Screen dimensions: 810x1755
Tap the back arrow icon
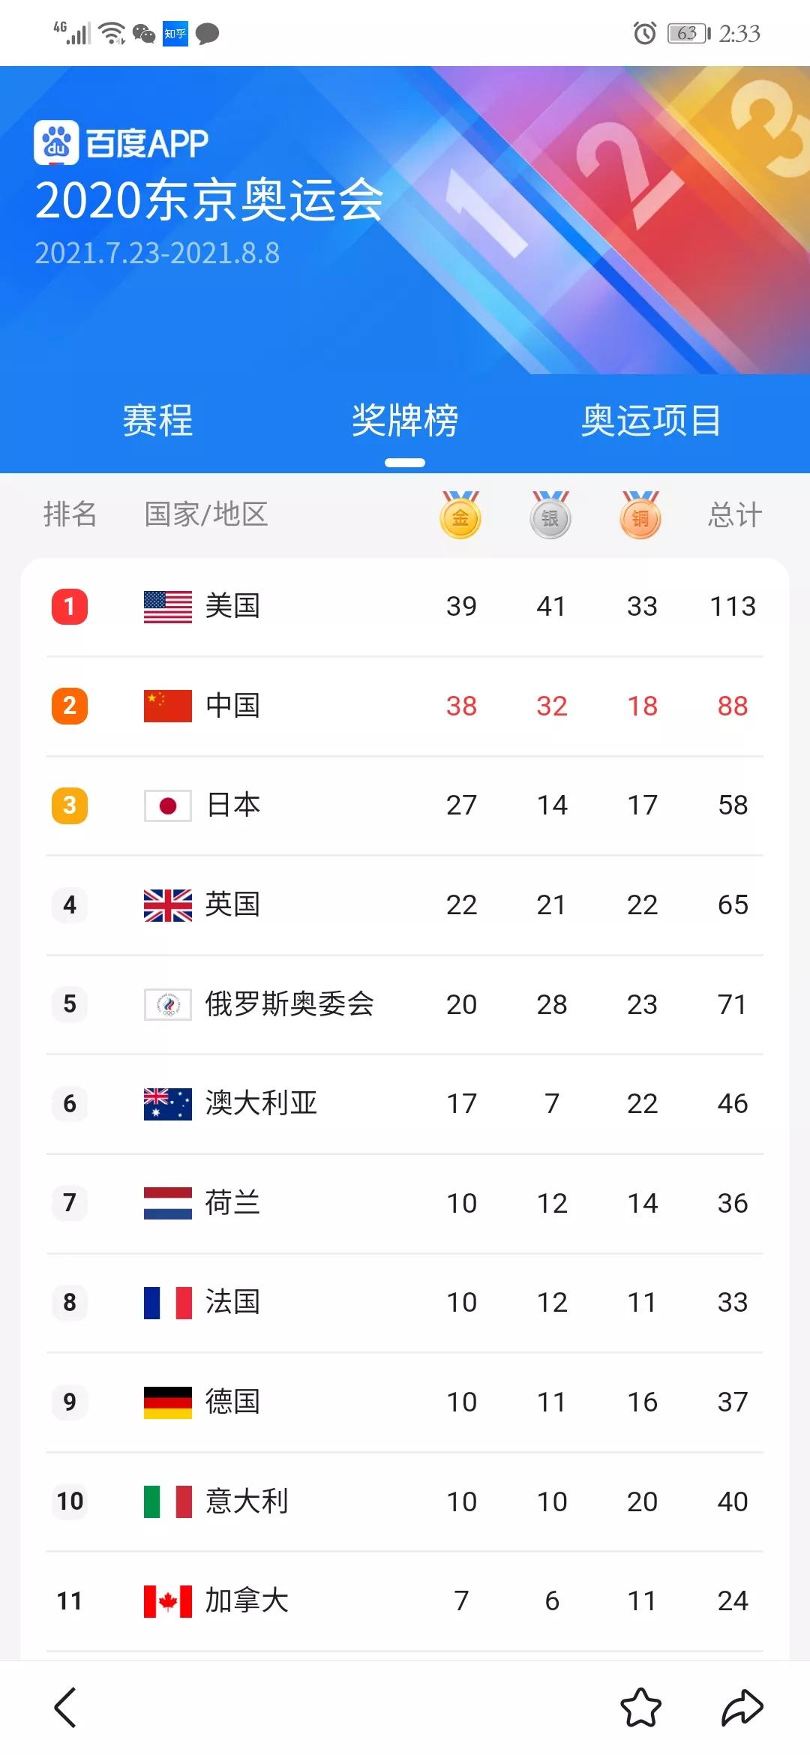point(66,1708)
